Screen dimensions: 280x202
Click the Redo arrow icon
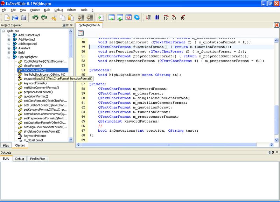[x=44, y=18]
